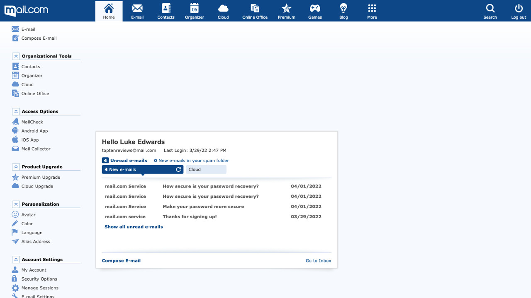Click Compose E-mail pencil icon in sidebar
The height and width of the screenshot is (298, 531).
(15, 38)
